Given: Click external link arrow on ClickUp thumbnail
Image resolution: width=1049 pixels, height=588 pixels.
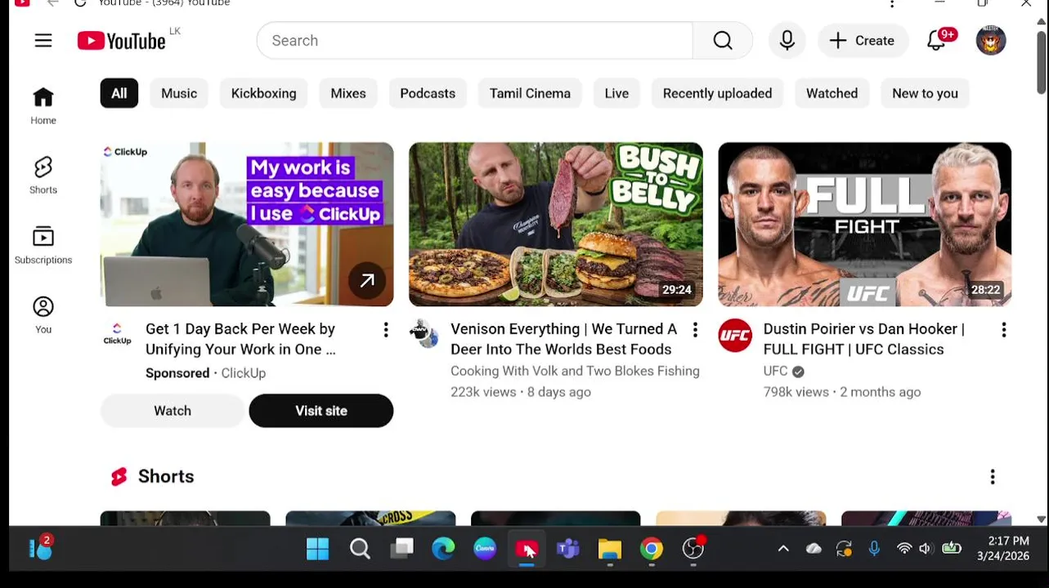Looking at the screenshot, I should coord(367,281).
